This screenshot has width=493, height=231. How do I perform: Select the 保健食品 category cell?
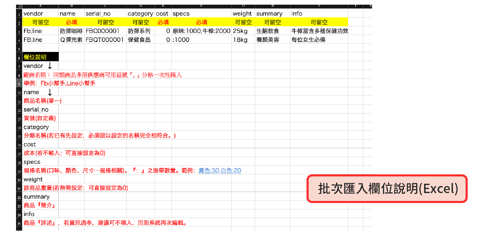coord(140,40)
